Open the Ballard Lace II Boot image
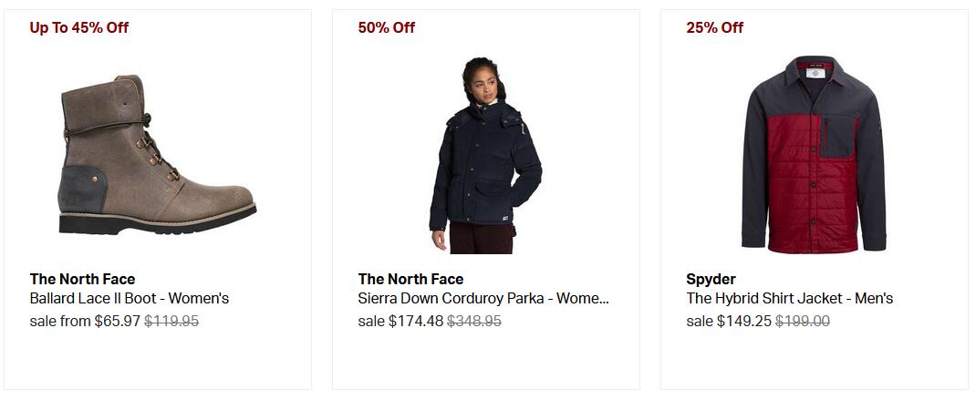Screen dimensions: 976x400 (x=157, y=155)
